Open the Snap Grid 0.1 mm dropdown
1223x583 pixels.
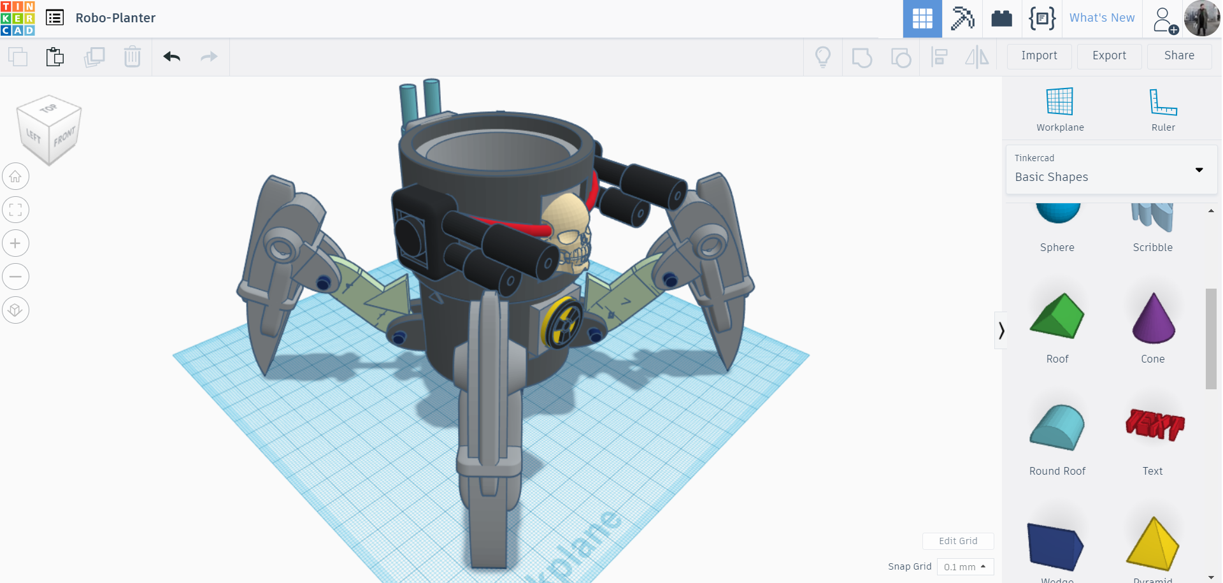pyautogui.click(x=965, y=566)
